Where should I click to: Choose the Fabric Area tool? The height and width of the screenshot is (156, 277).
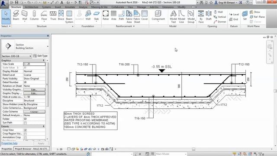129,17
